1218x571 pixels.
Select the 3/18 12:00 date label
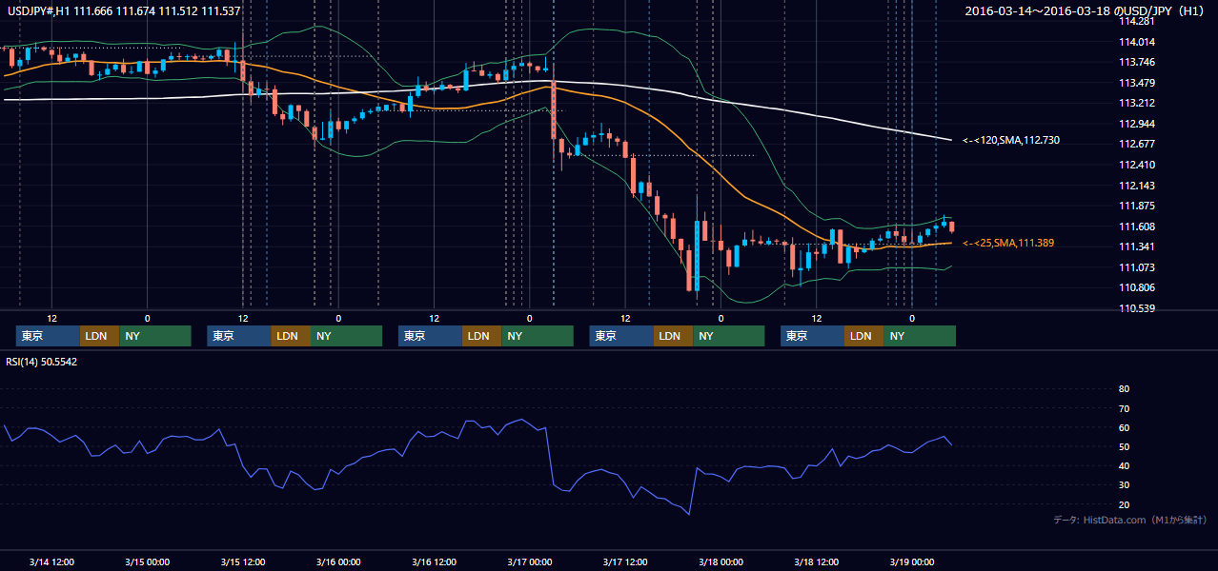(x=816, y=561)
